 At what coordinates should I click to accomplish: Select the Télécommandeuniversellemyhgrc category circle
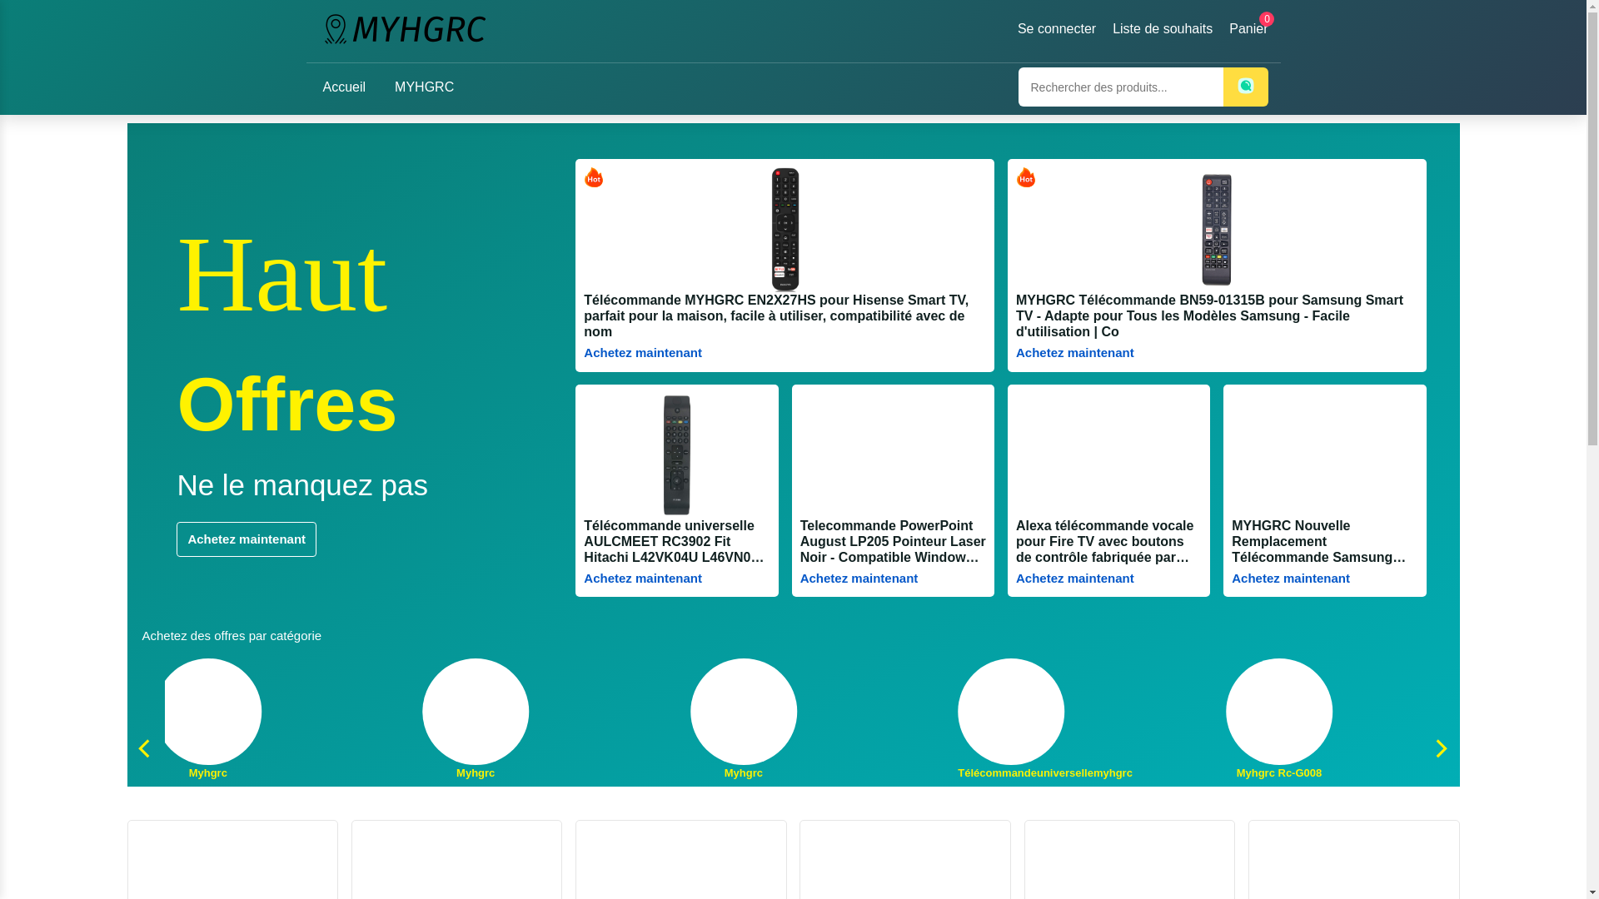pyautogui.click(x=1011, y=712)
